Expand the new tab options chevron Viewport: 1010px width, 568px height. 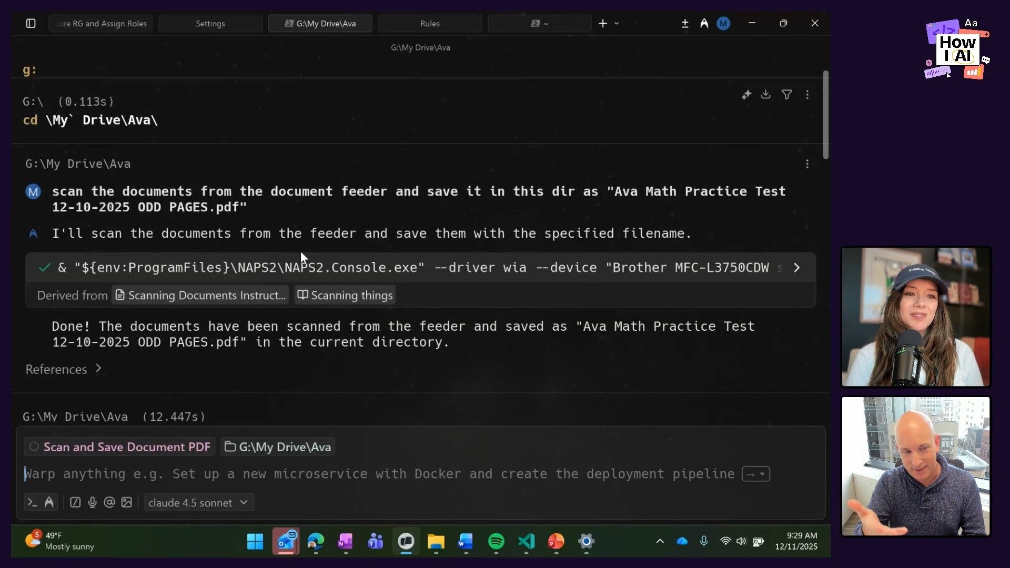point(617,23)
